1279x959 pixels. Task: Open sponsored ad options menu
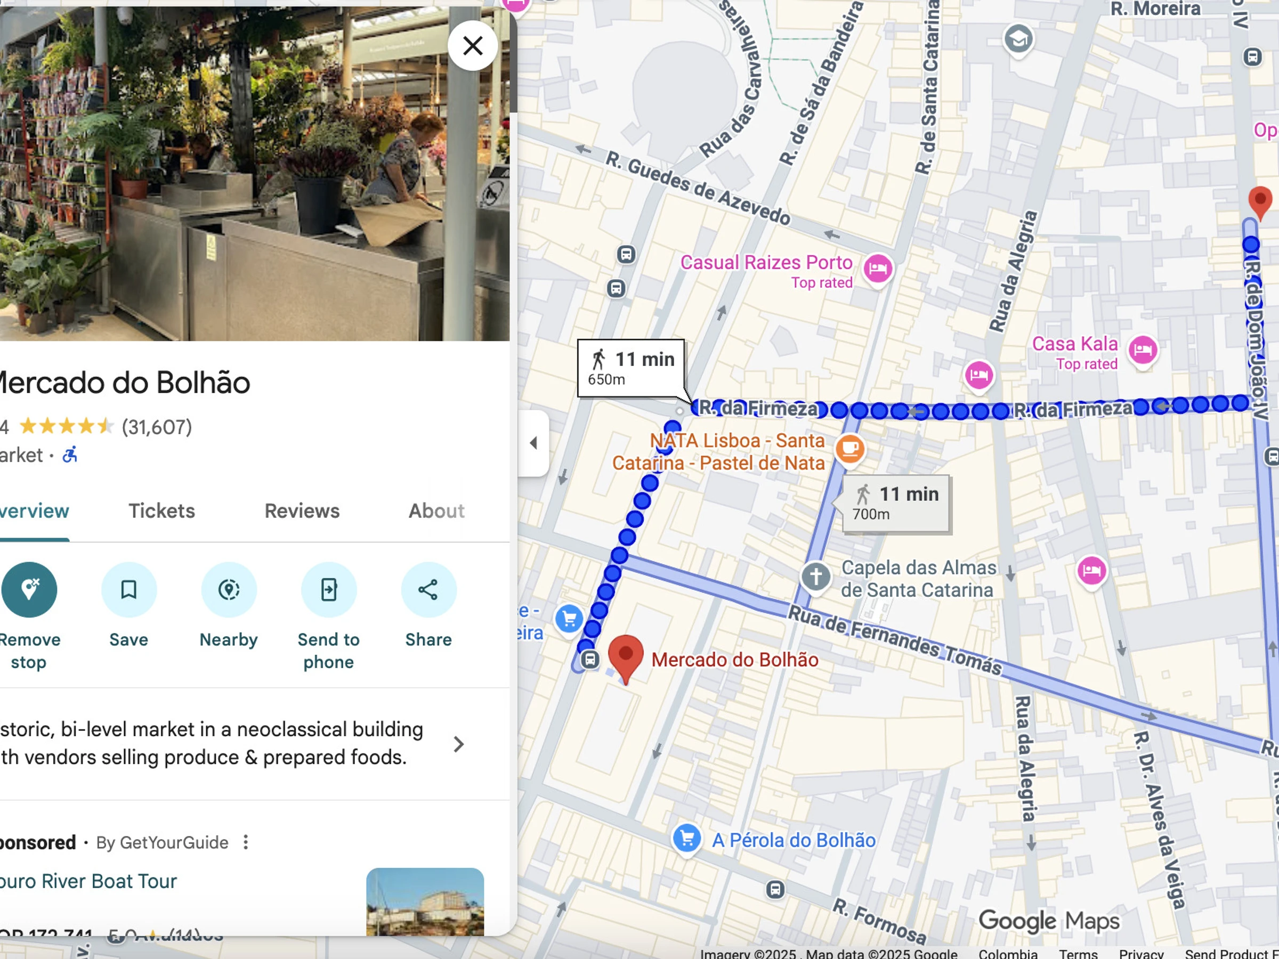click(246, 842)
